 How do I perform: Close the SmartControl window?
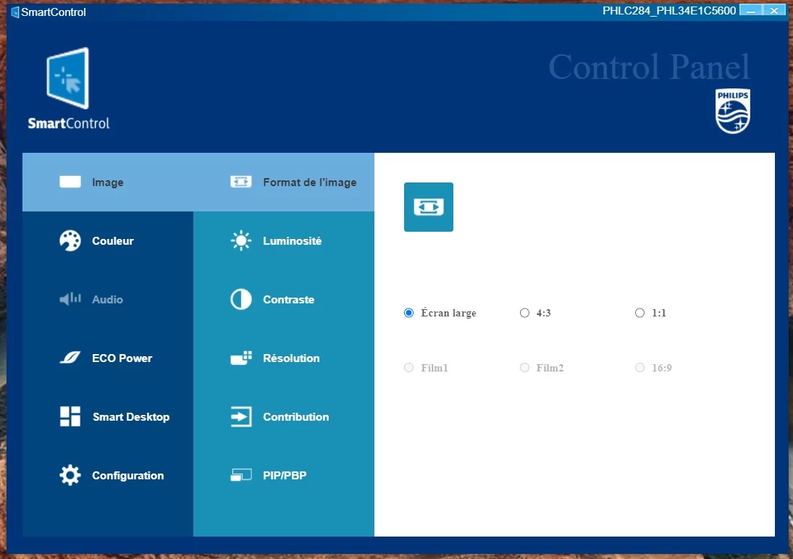774,10
